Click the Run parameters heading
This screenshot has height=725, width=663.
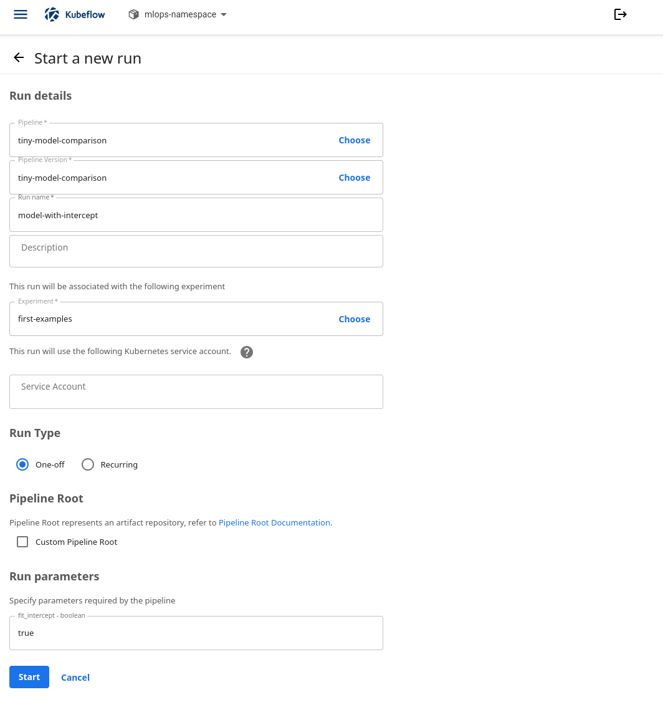coord(54,577)
